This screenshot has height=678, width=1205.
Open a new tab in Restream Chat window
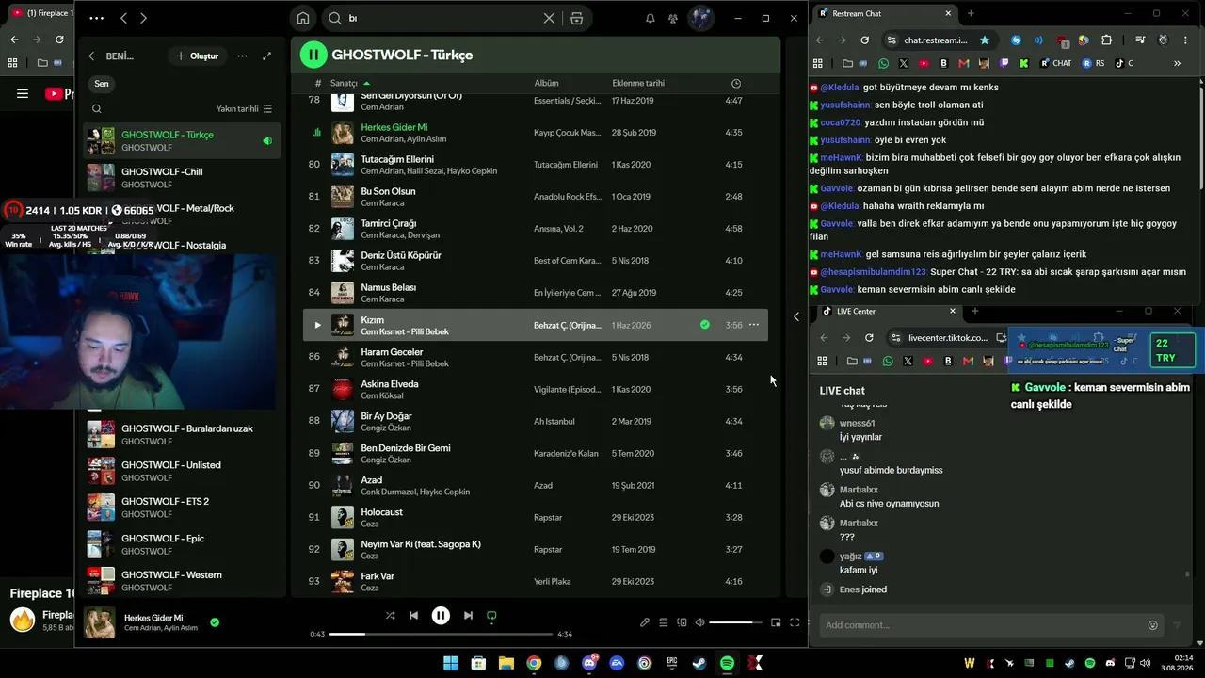point(971,13)
